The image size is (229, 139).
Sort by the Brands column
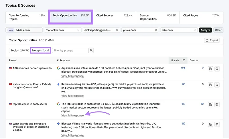click(x=178, y=60)
